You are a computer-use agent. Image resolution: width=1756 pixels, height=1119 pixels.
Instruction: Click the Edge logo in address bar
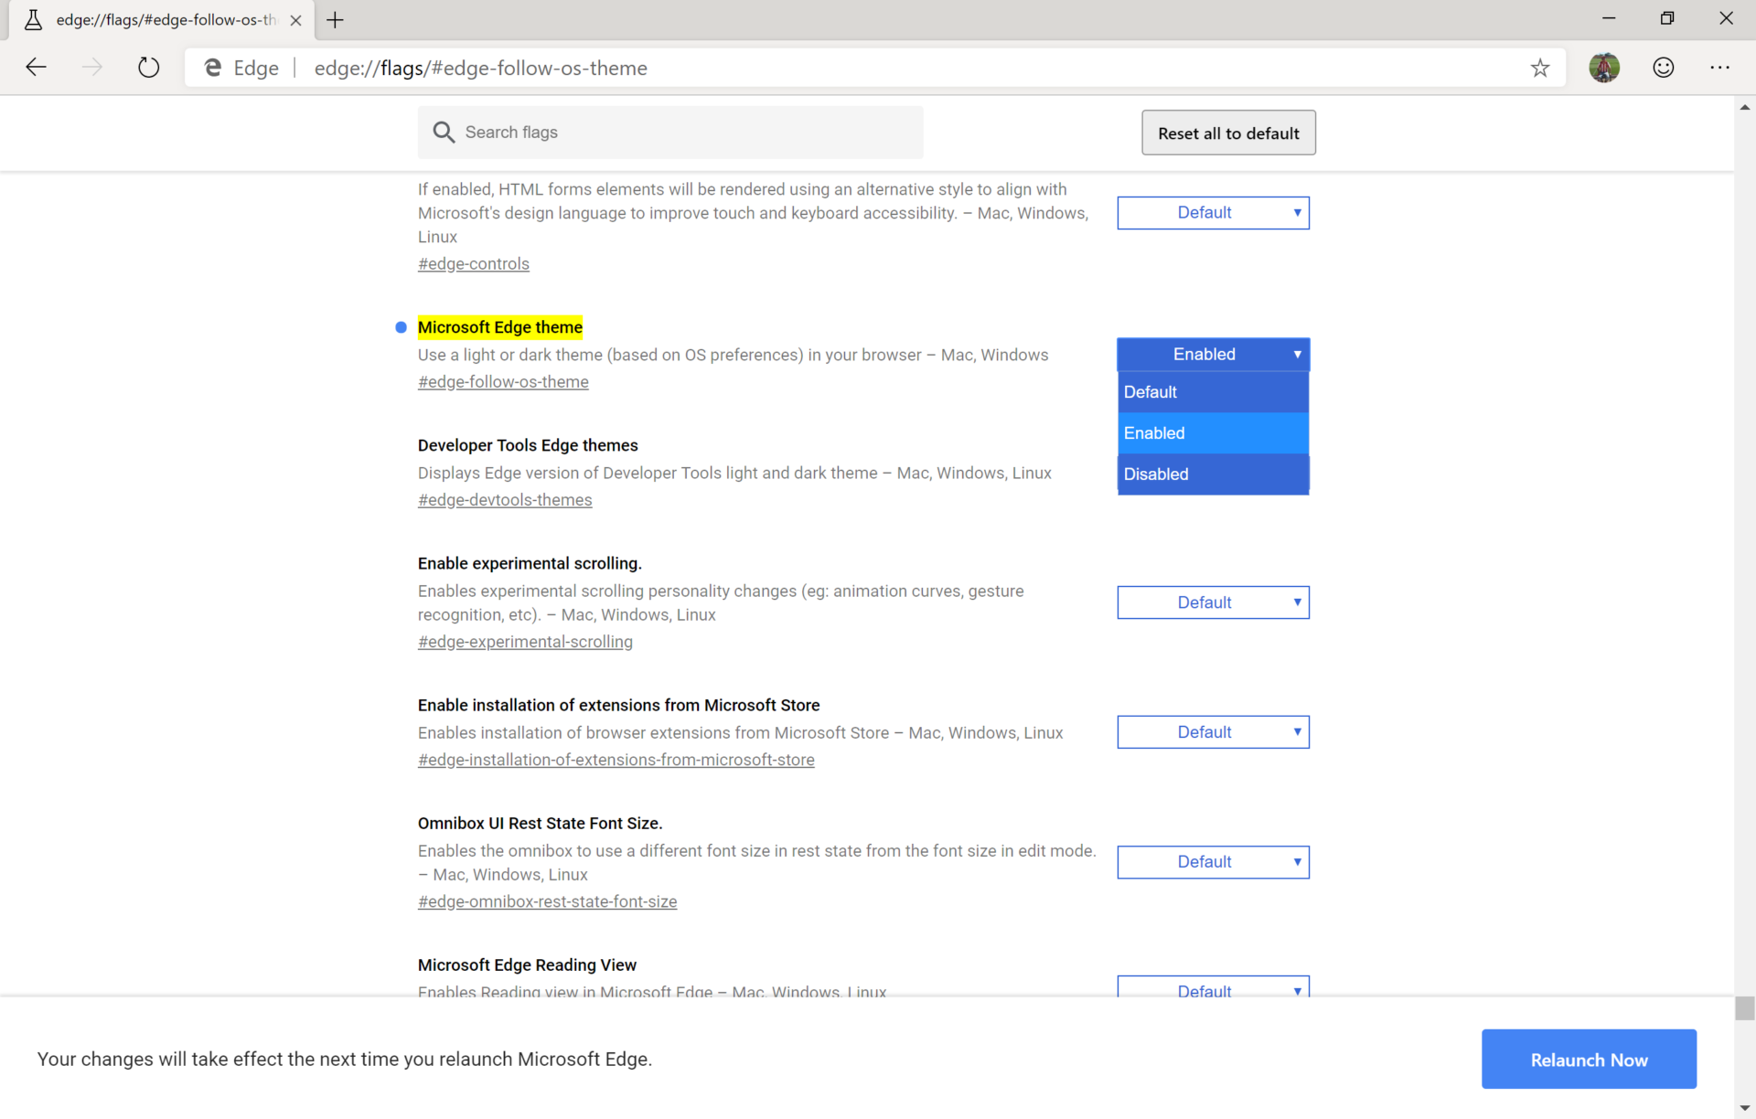[x=212, y=68]
